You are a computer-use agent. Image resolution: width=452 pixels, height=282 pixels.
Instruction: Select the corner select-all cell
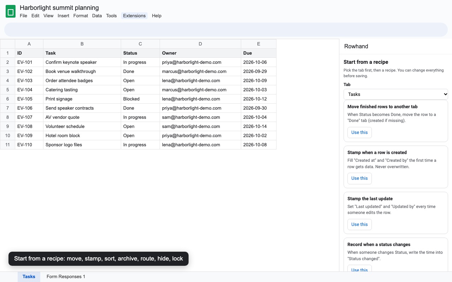7,44
